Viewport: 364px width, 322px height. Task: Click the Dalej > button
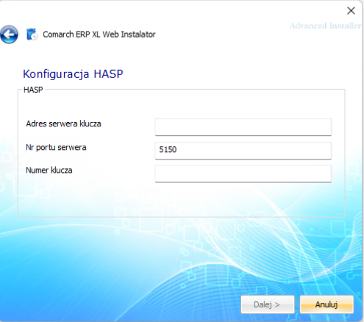coord(268,304)
